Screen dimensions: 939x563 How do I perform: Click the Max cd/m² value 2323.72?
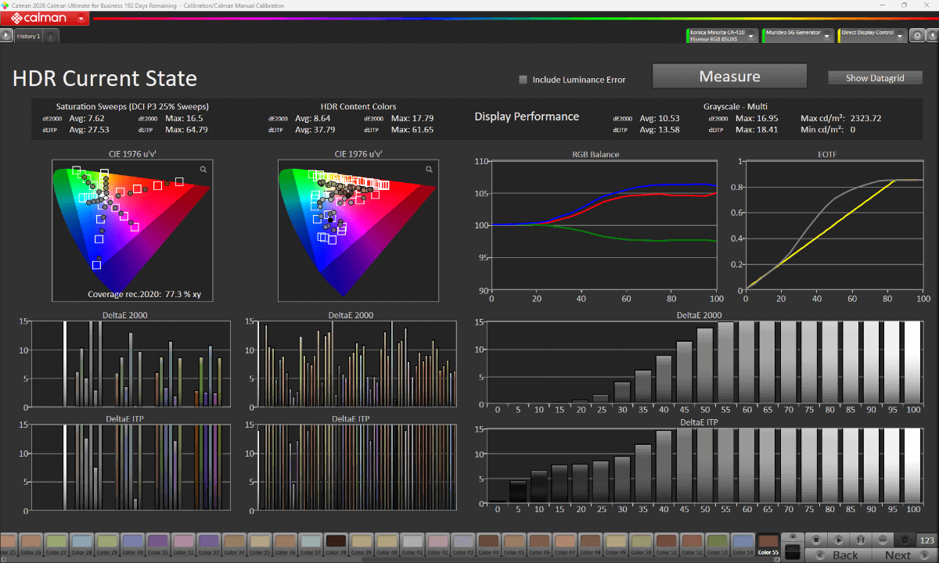click(865, 118)
